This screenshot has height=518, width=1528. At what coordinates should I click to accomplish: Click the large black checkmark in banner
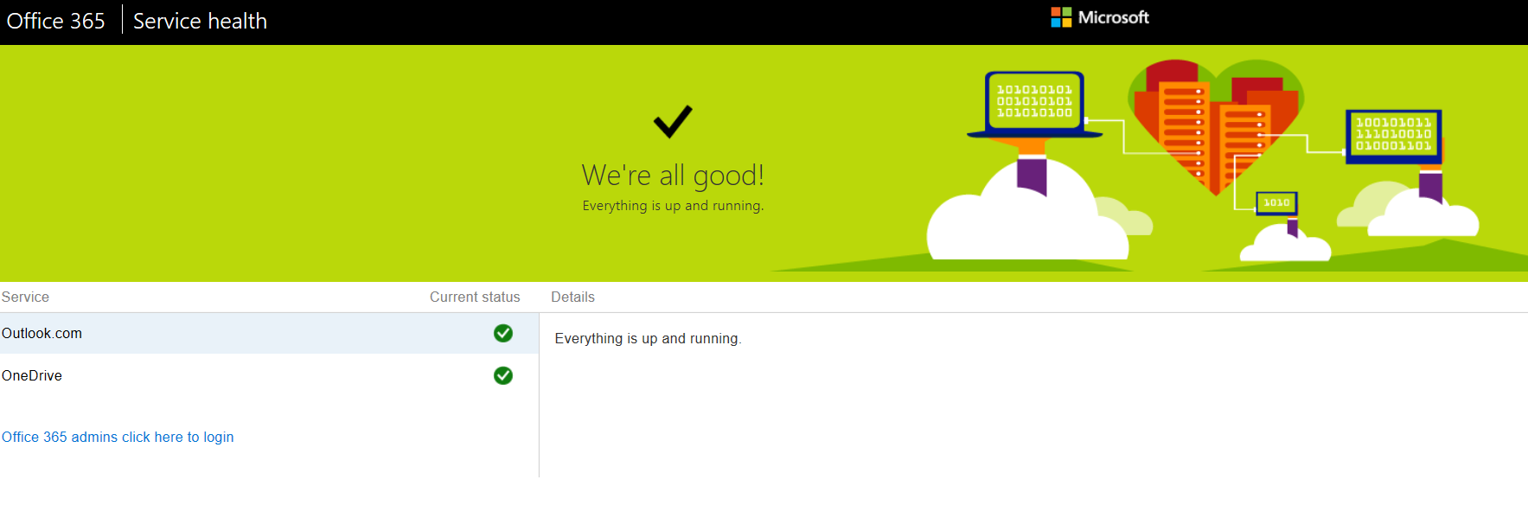pos(673,122)
